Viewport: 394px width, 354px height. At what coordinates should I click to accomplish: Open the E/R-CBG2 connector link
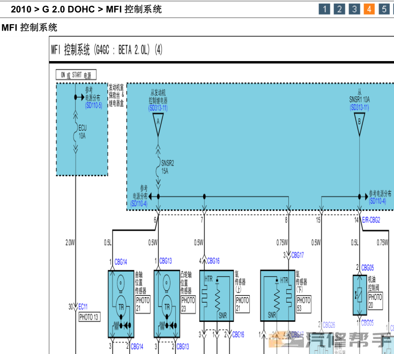click(x=371, y=220)
